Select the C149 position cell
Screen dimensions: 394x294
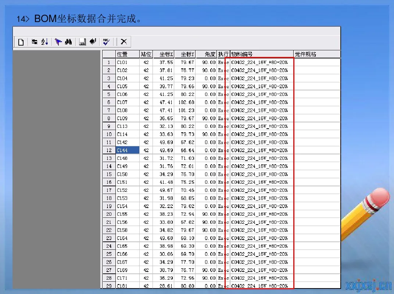128,166
